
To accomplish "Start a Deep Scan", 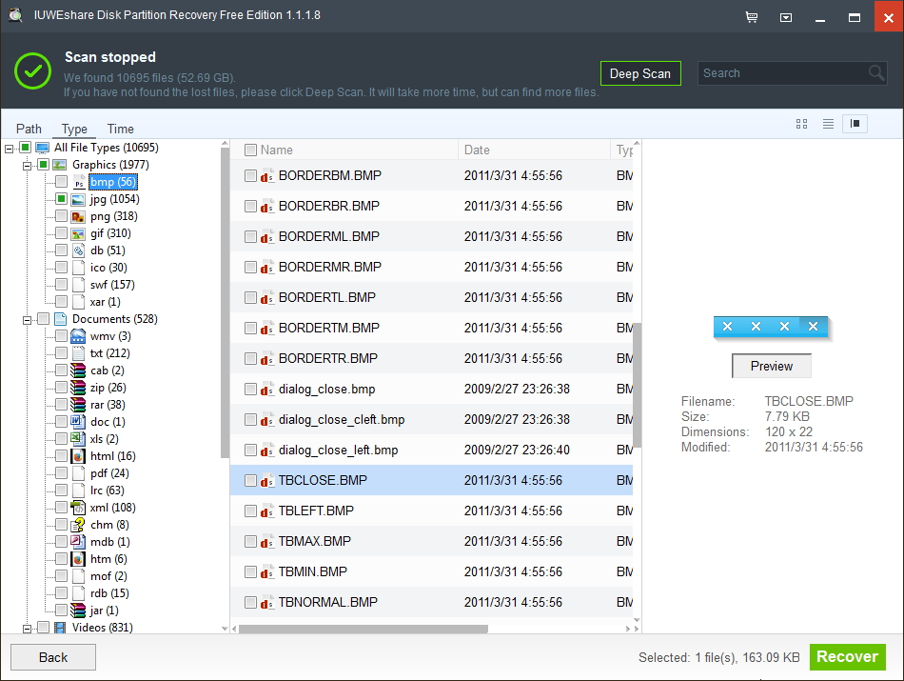I will [x=640, y=73].
